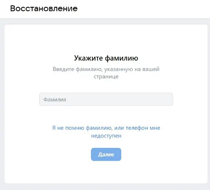The image size is (210, 190).
Task: Click the center of the surname input box
Action: (x=106, y=99)
